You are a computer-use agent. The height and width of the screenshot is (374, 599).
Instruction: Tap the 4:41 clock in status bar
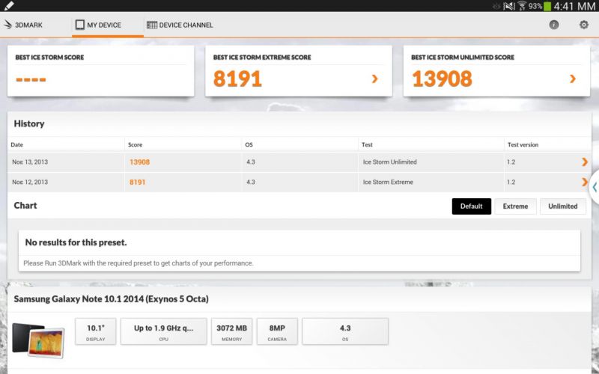574,6
